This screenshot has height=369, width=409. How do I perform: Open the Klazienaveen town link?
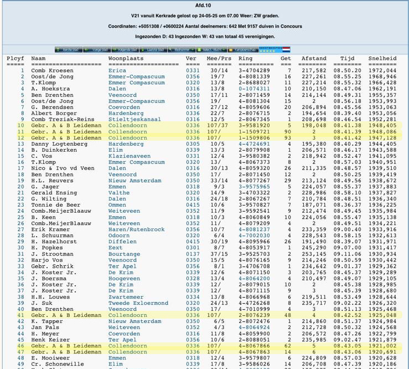point(130,156)
